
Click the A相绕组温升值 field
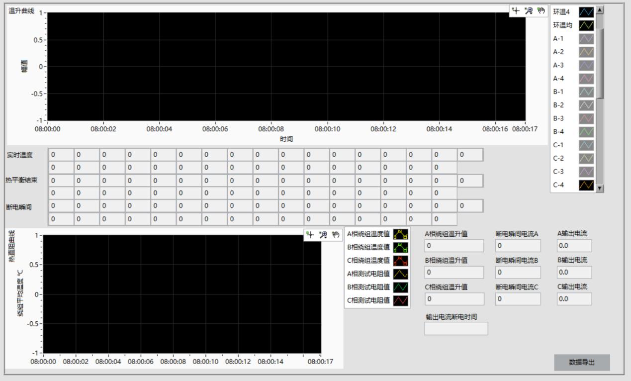click(x=453, y=246)
